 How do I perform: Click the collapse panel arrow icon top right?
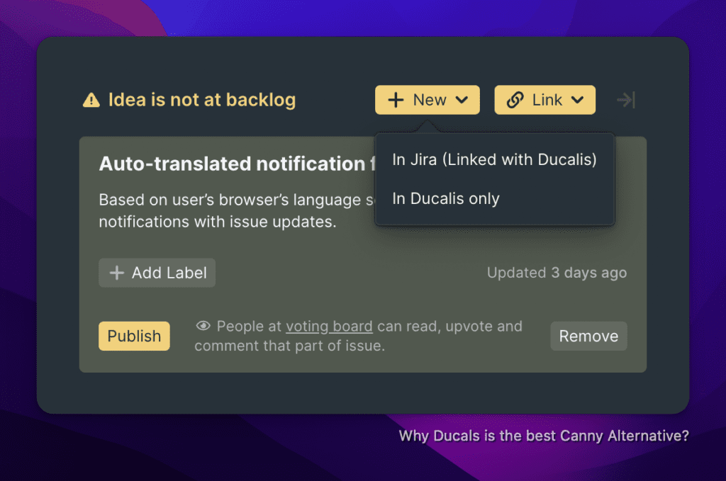point(625,100)
